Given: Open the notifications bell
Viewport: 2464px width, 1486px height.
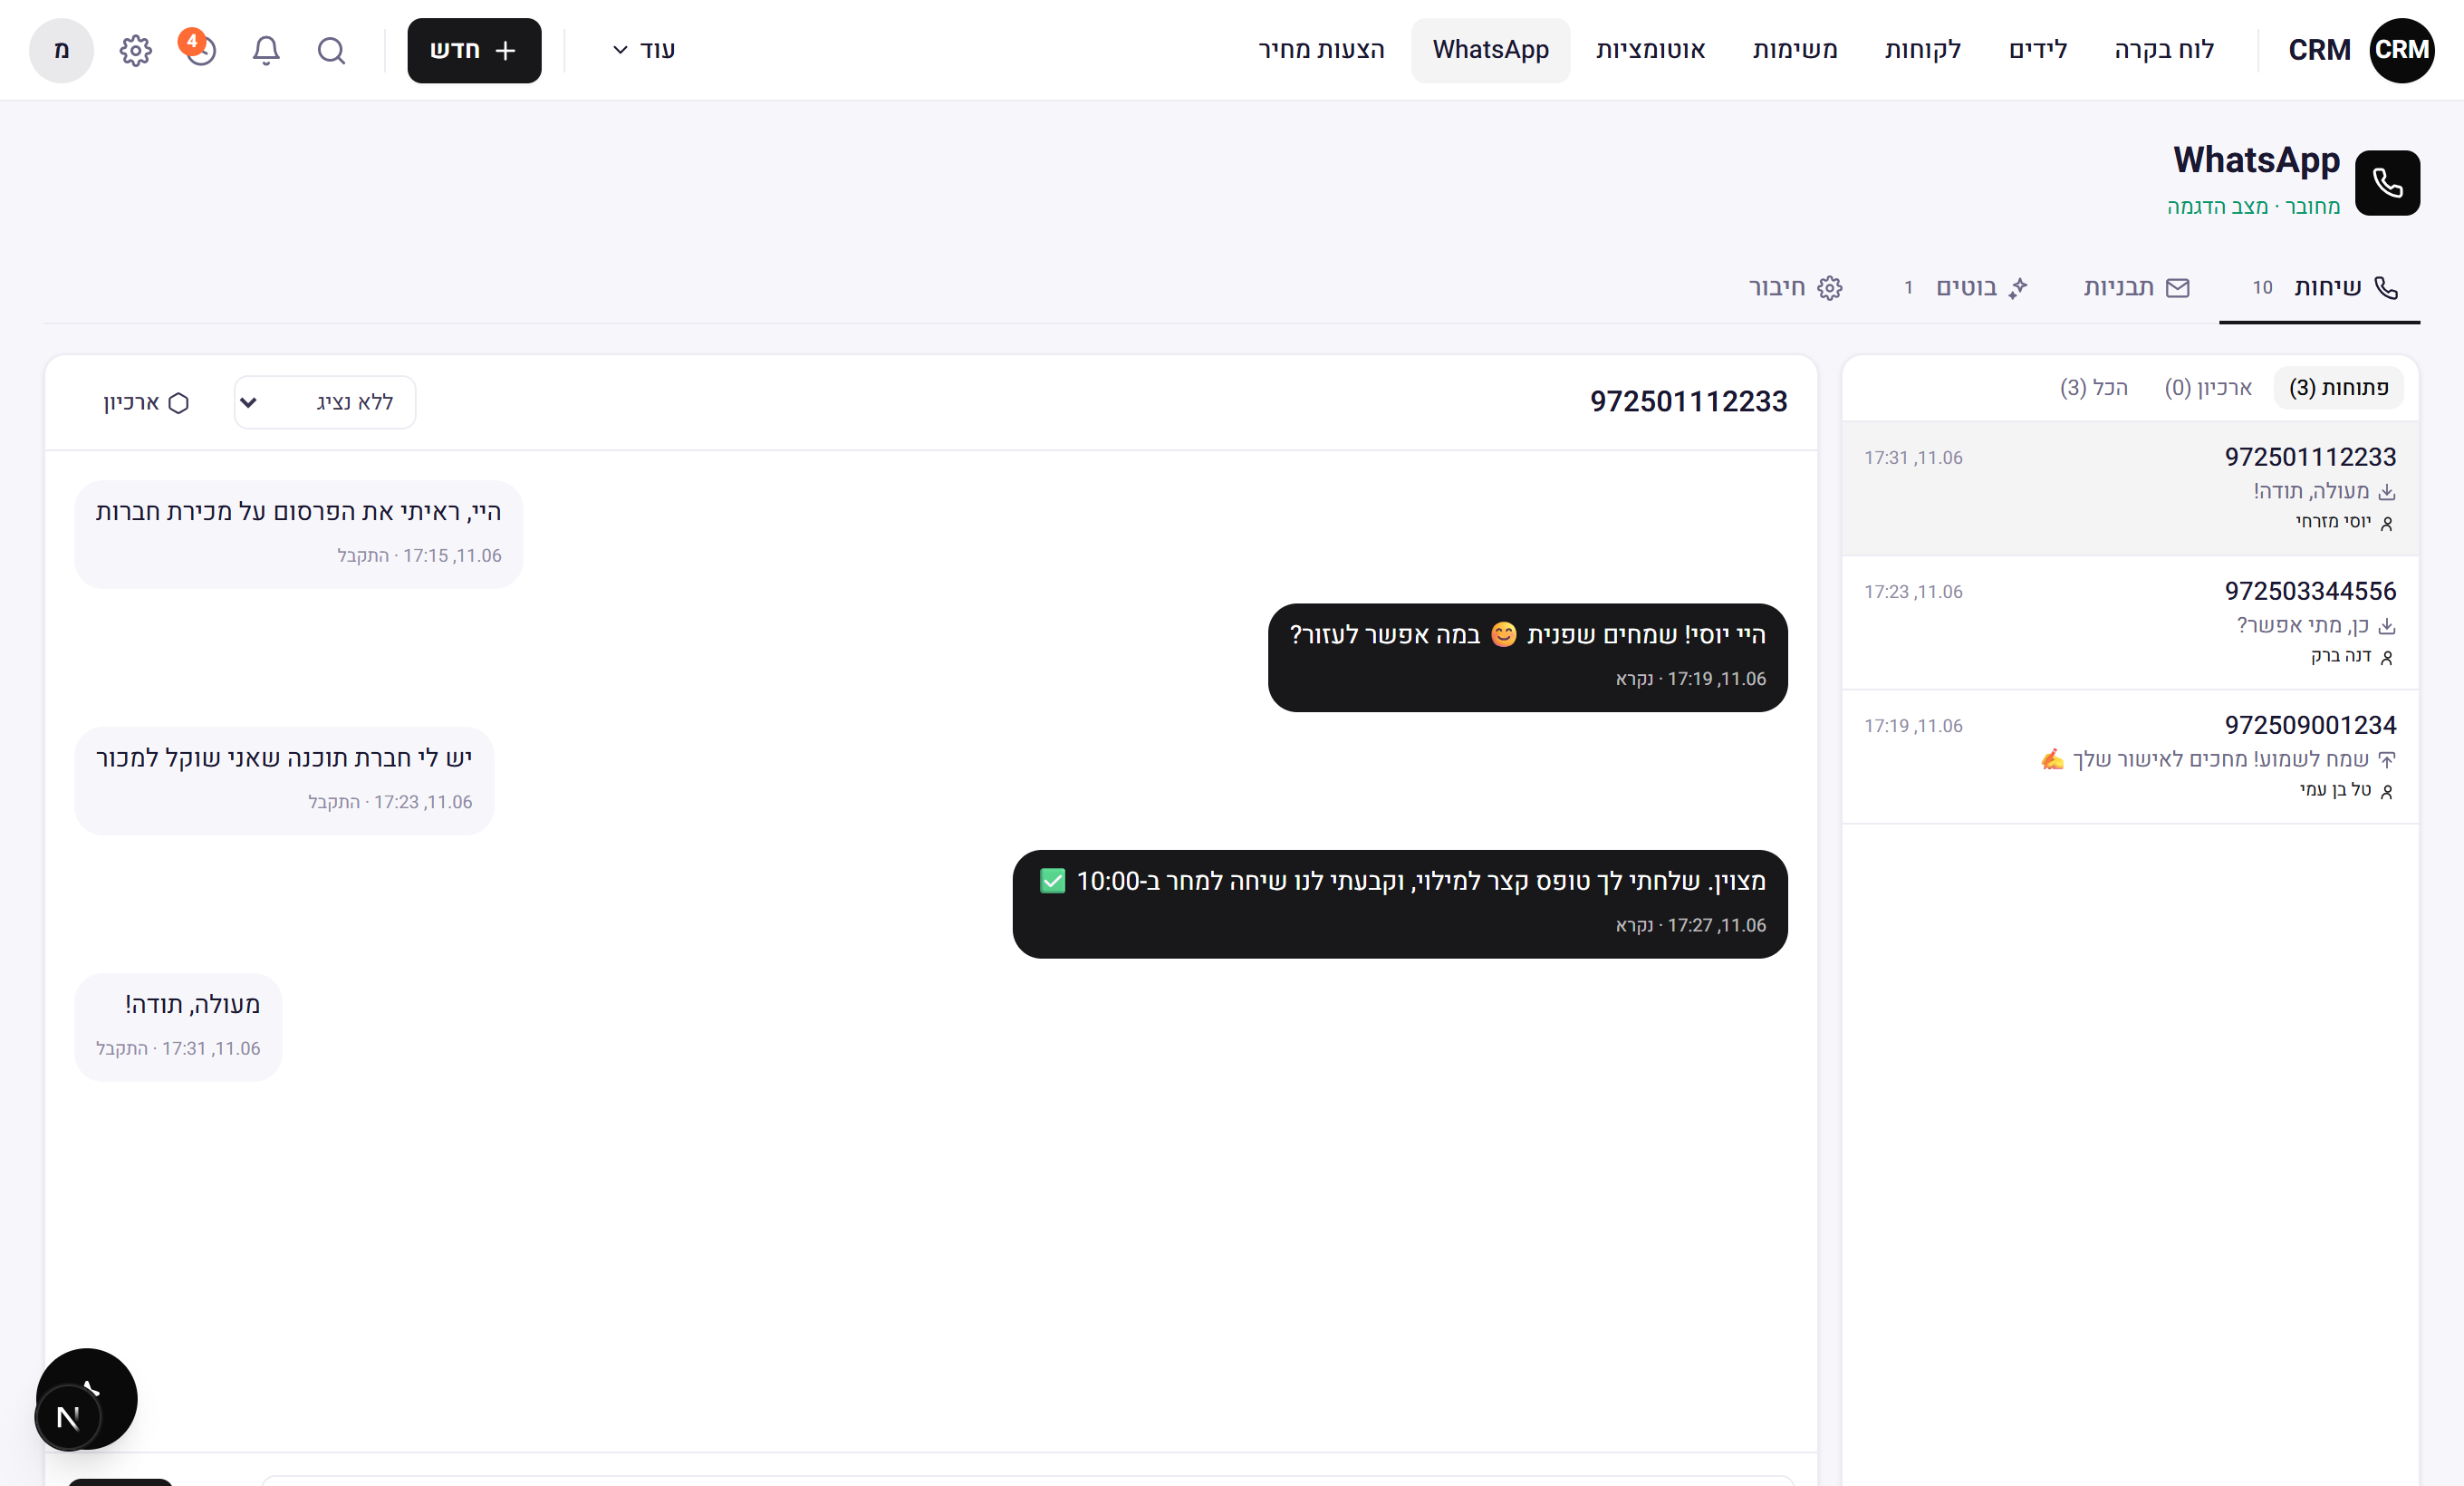Looking at the screenshot, I should 266,50.
